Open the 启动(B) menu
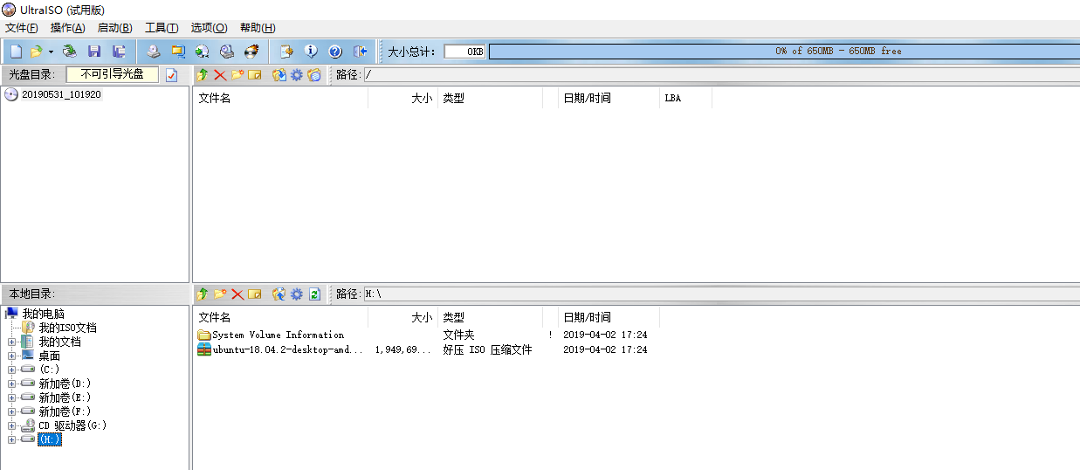1080x470 pixels. tap(115, 28)
